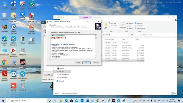The image size is (183, 103).
Task: Click Windows Start button
Action: click(3, 100)
